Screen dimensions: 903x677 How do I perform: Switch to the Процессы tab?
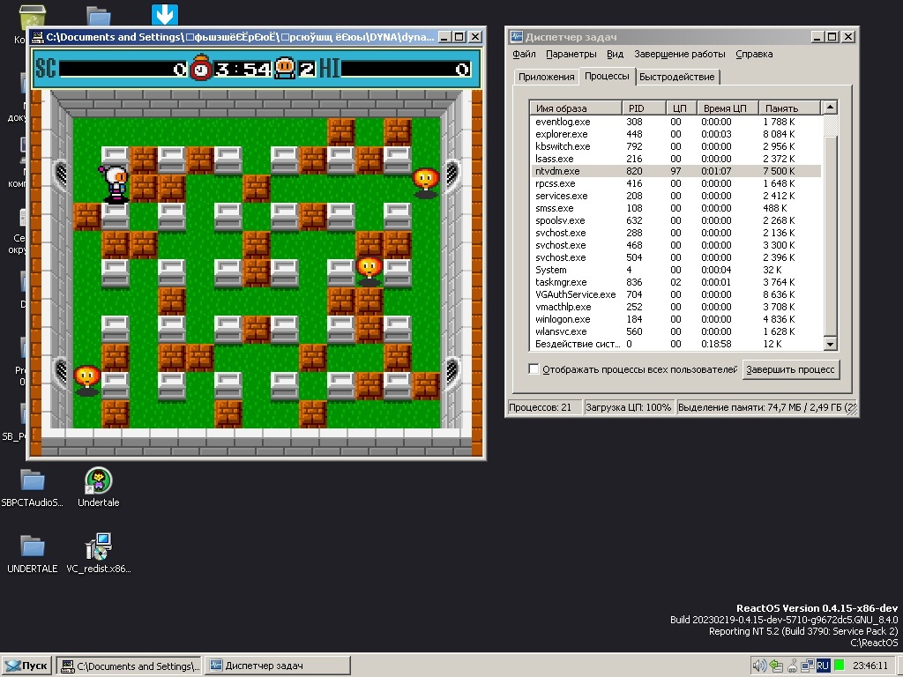click(607, 76)
